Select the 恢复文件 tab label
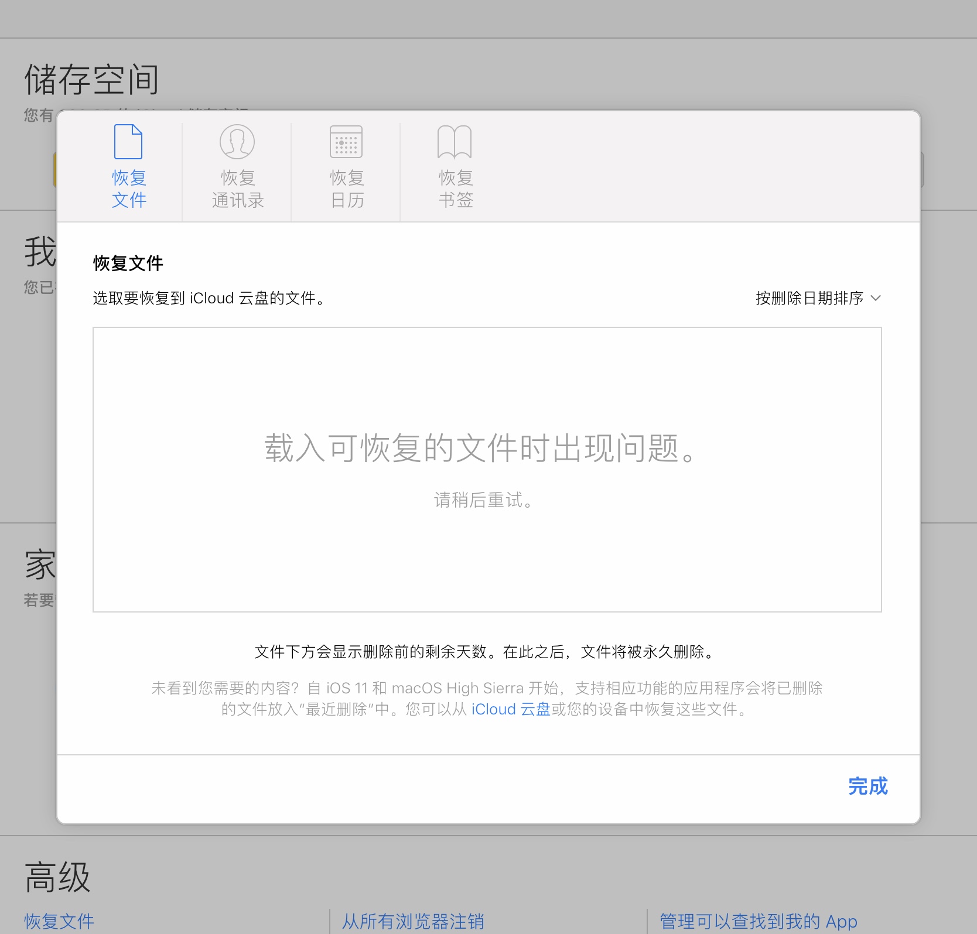This screenshot has height=934, width=977. pyautogui.click(x=129, y=189)
